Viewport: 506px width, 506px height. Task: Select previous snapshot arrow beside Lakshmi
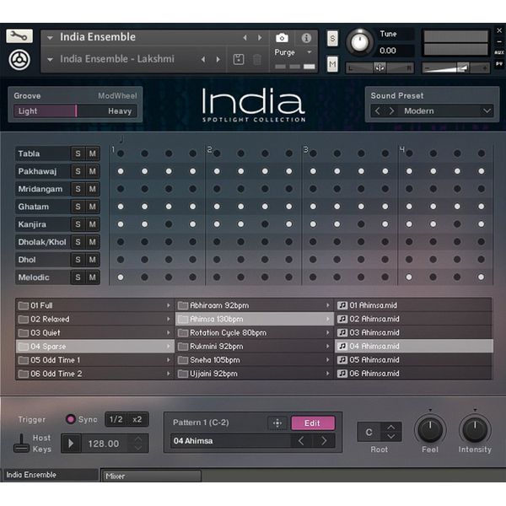tap(203, 59)
